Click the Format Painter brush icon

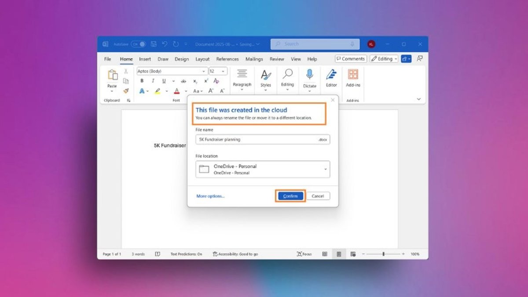click(x=126, y=91)
